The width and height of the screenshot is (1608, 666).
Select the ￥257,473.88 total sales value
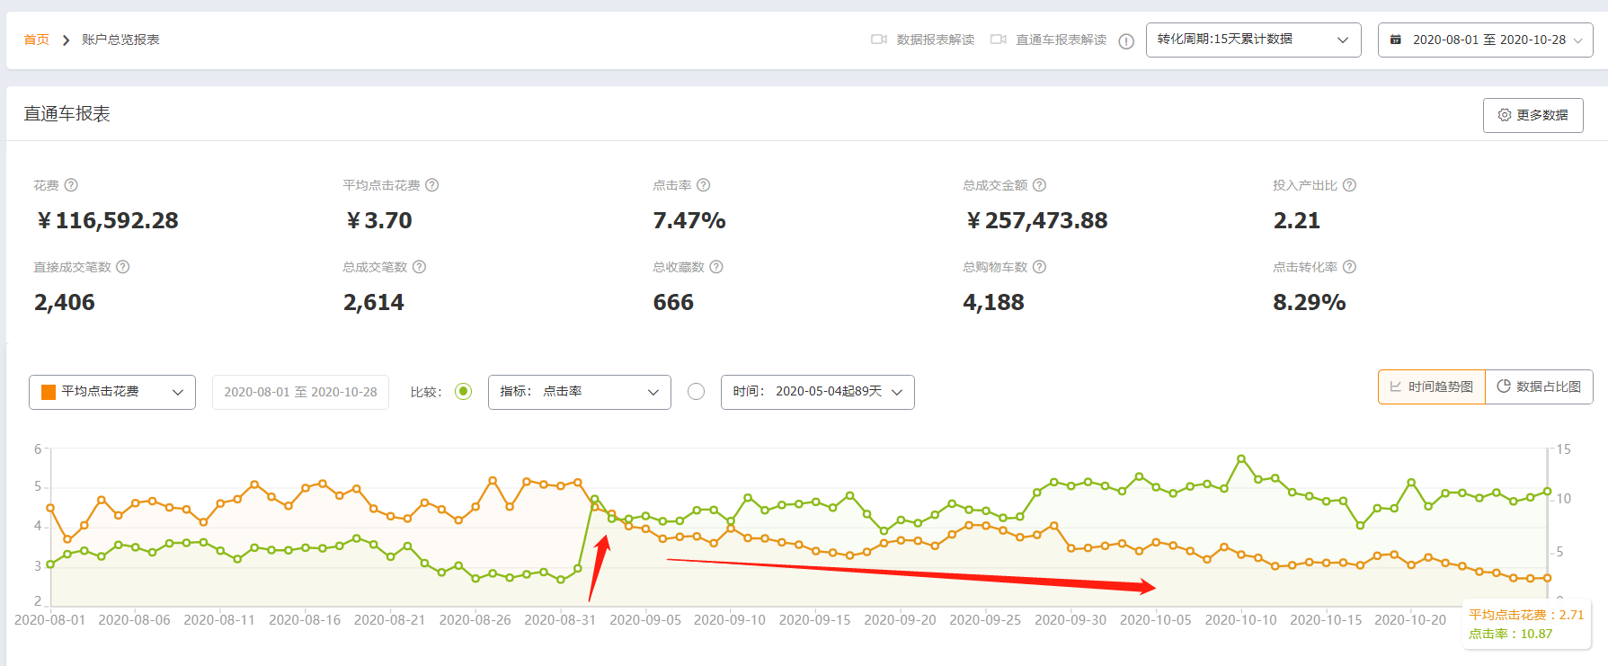click(x=1036, y=220)
